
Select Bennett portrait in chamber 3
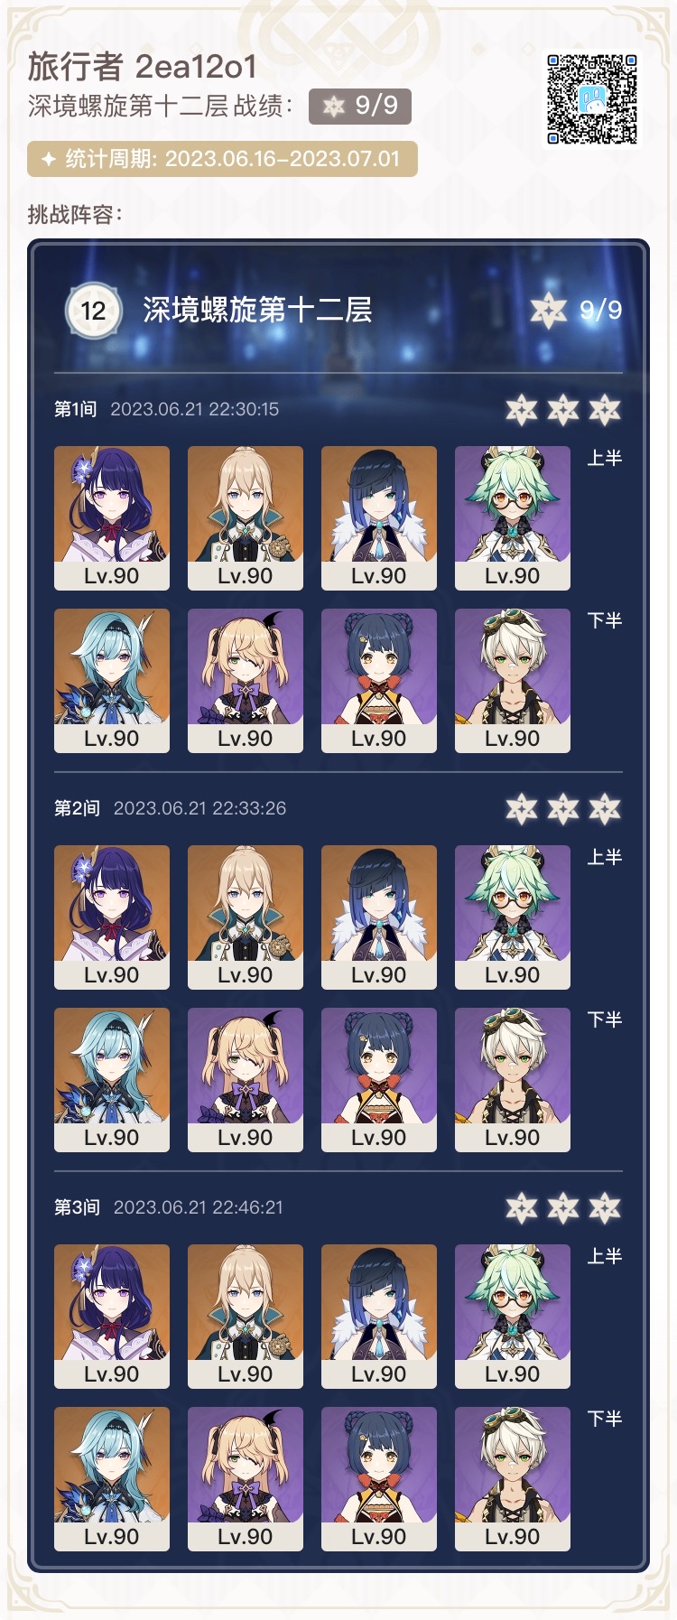click(513, 1479)
